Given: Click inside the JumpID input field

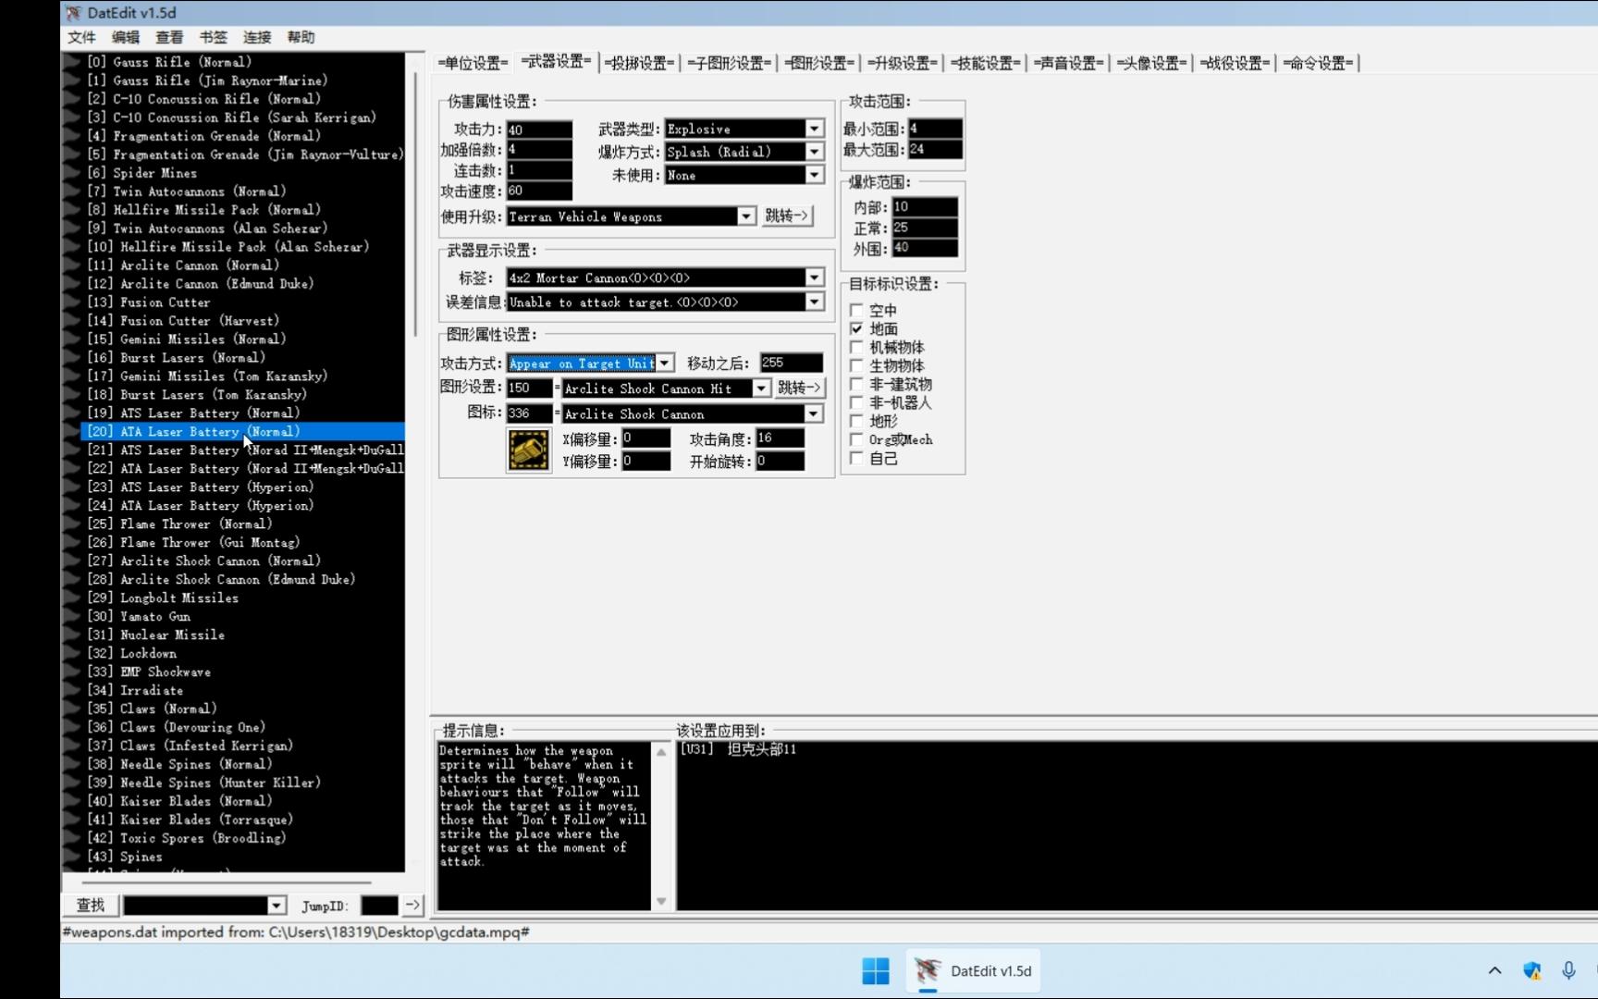Looking at the screenshot, I should pyautogui.click(x=379, y=906).
